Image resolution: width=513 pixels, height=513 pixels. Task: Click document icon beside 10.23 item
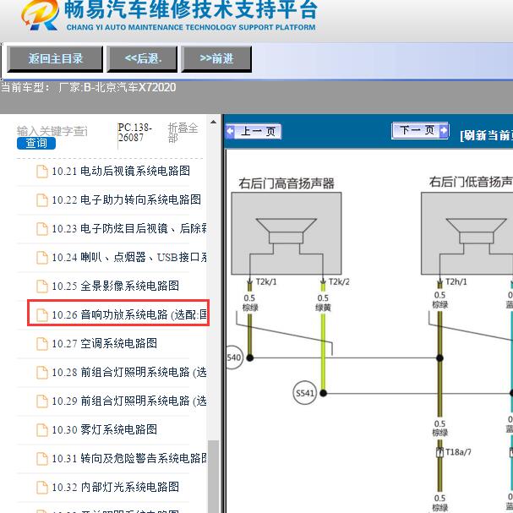click(42, 229)
